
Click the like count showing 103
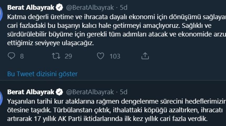click(x=115, y=56)
